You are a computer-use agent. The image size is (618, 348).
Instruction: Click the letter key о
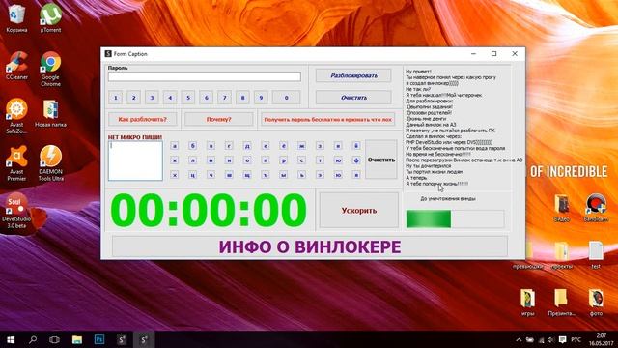(247, 160)
